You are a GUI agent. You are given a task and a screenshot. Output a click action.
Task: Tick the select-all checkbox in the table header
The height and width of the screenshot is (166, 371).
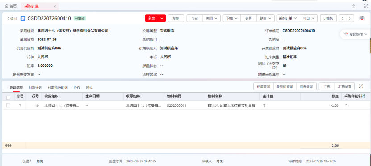coord(8,97)
